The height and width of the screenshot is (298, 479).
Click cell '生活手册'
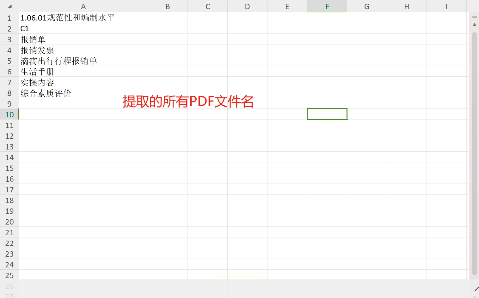click(x=83, y=71)
